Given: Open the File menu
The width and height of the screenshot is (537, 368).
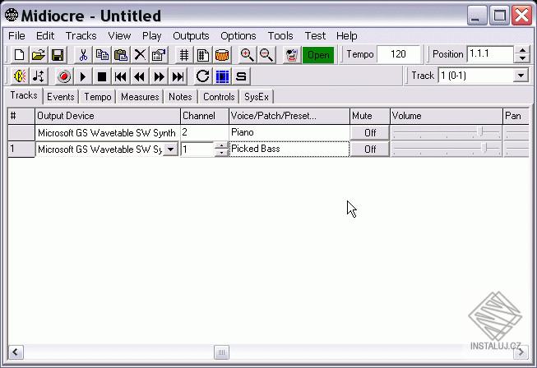Looking at the screenshot, I should click(x=16, y=35).
